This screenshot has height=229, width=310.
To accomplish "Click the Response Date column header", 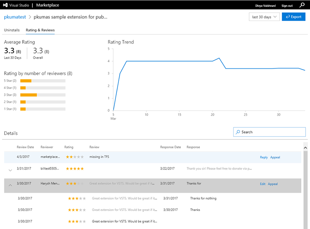I will [171, 147].
